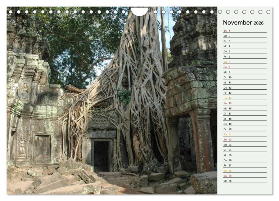This screenshot has width=279, height=201.
Task: Select the Sa 28 date row
Action: click(245, 171)
